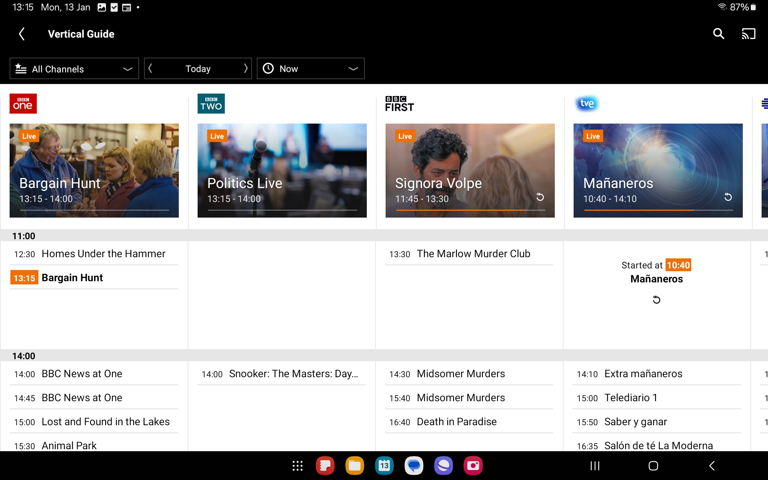Select The Marlow Murder Club listing
Image resolution: width=768 pixels, height=480 pixels.
473,254
